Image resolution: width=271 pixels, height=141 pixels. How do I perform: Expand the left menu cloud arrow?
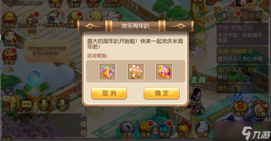(x=9, y=70)
